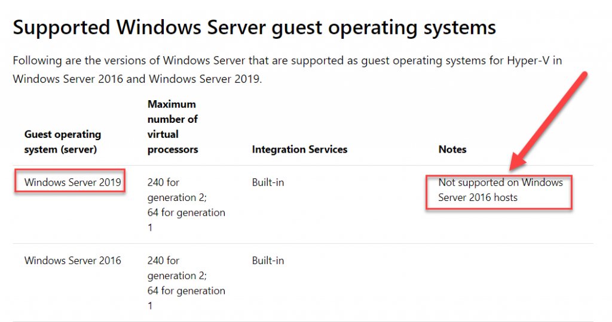The width and height of the screenshot is (612, 322).
Task: Click the processor limits for Windows Server 2016
Action: click(x=186, y=283)
